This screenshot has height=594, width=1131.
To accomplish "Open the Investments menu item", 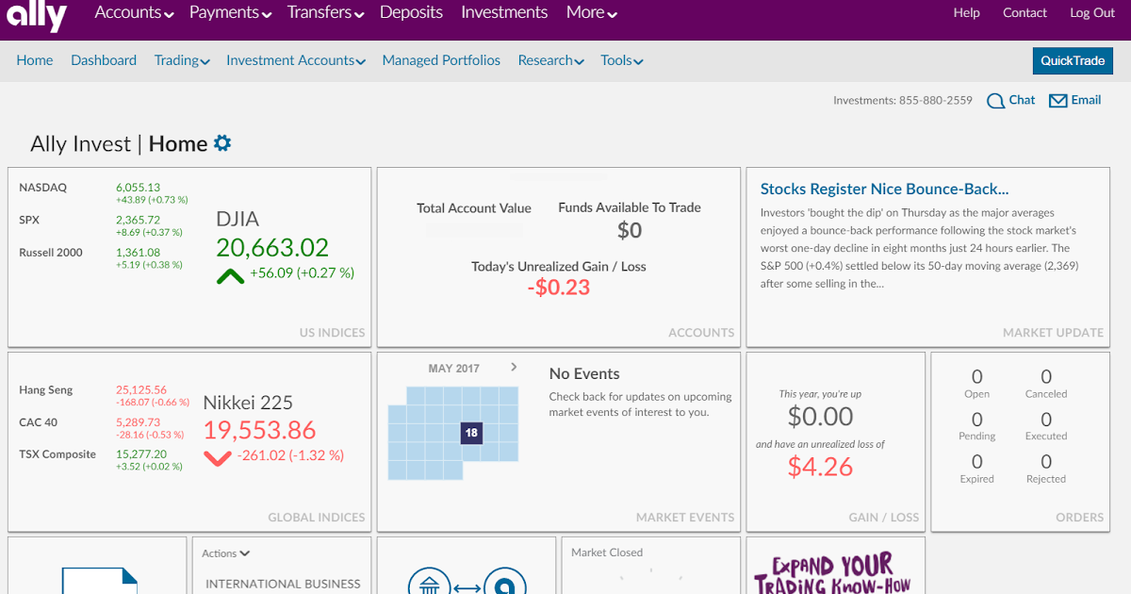I will coord(504,13).
